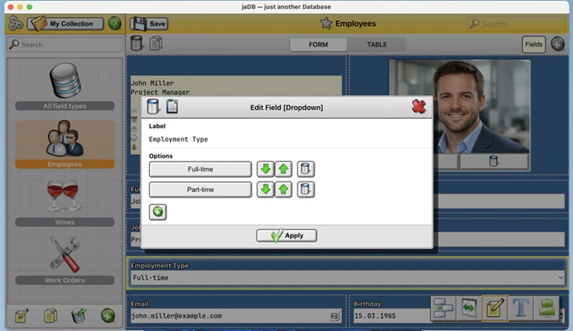The width and height of the screenshot is (573, 331).
Task: Click the trash can icon below Save
Action: point(136,43)
